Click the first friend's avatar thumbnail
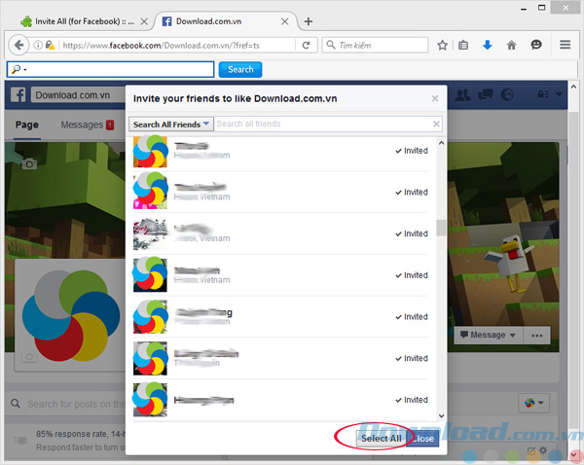This screenshot has width=584, height=465. [x=150, y=151]
